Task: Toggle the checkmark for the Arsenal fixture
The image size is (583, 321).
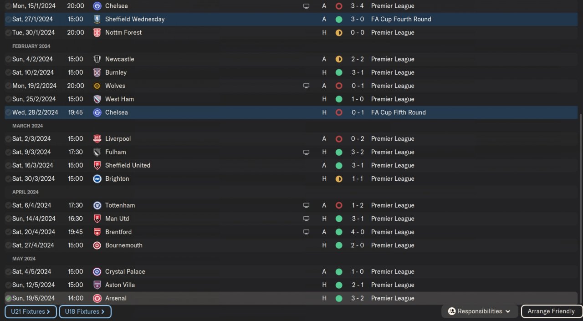Action: click(8, 298)
